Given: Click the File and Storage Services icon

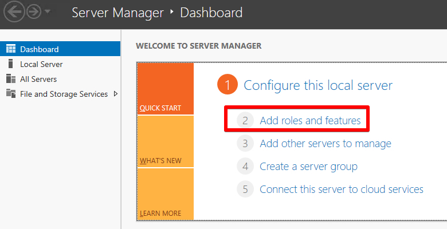Looking at the screenshot, I should tap(11, 93).
